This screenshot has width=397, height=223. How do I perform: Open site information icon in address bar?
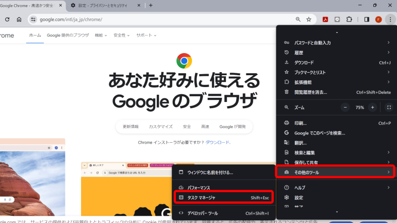(x=33, y=20)
